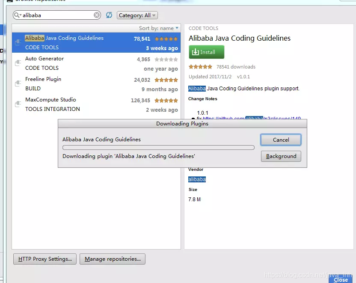
Task: Select the MaxCompute Studio plugin row
Action: (x=96, y=104)
